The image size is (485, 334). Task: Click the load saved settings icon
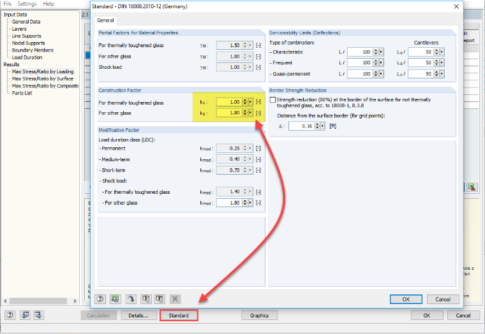coord(145,299)
